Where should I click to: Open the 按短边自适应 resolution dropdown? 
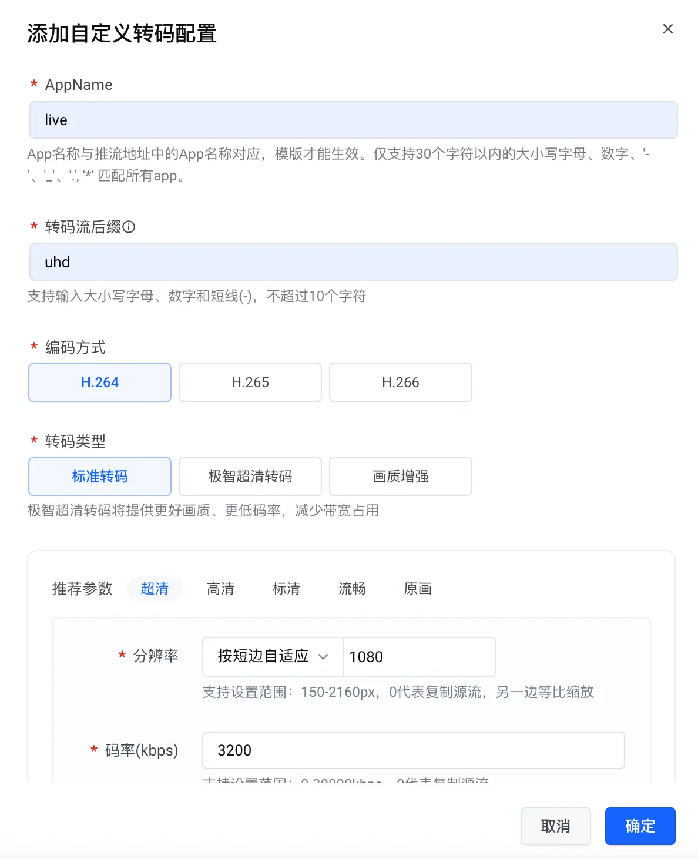(x=273, y=657)
